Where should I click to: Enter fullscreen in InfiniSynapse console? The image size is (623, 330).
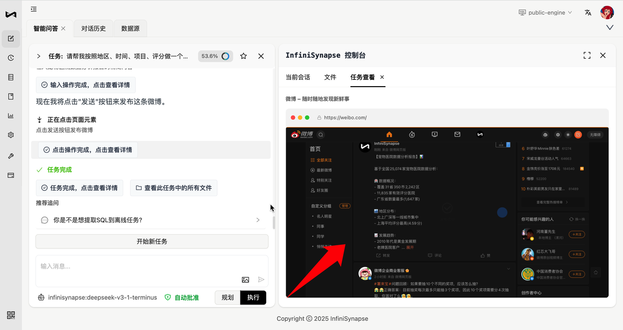tap(587, 55)
